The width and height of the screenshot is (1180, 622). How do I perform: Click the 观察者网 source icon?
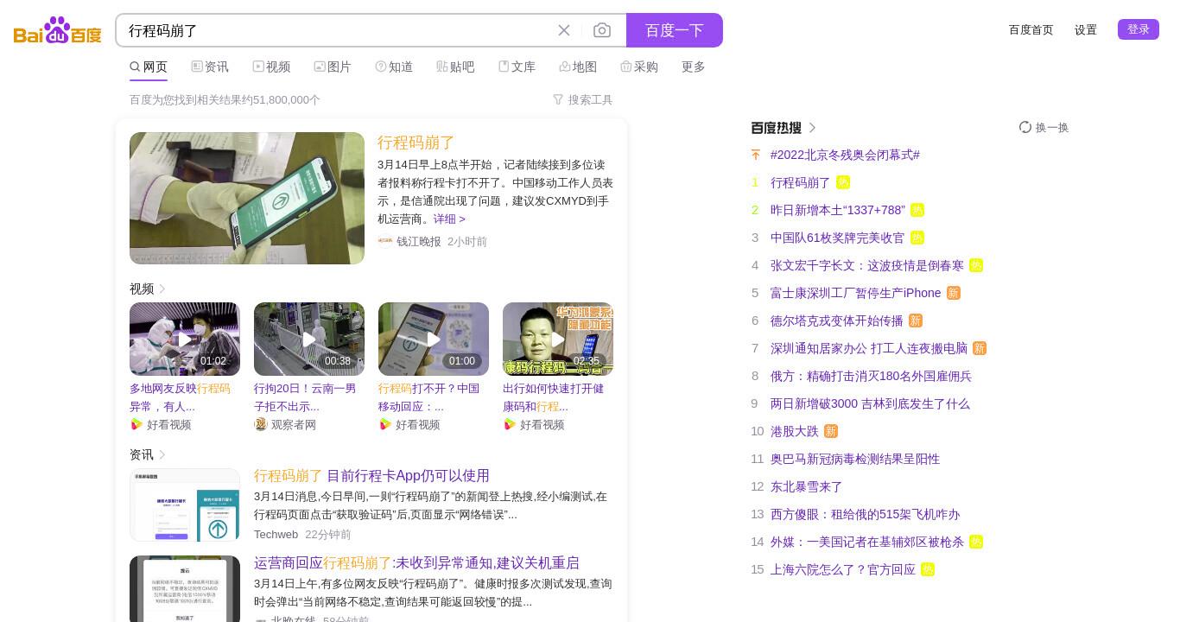(x=261, y=424)
